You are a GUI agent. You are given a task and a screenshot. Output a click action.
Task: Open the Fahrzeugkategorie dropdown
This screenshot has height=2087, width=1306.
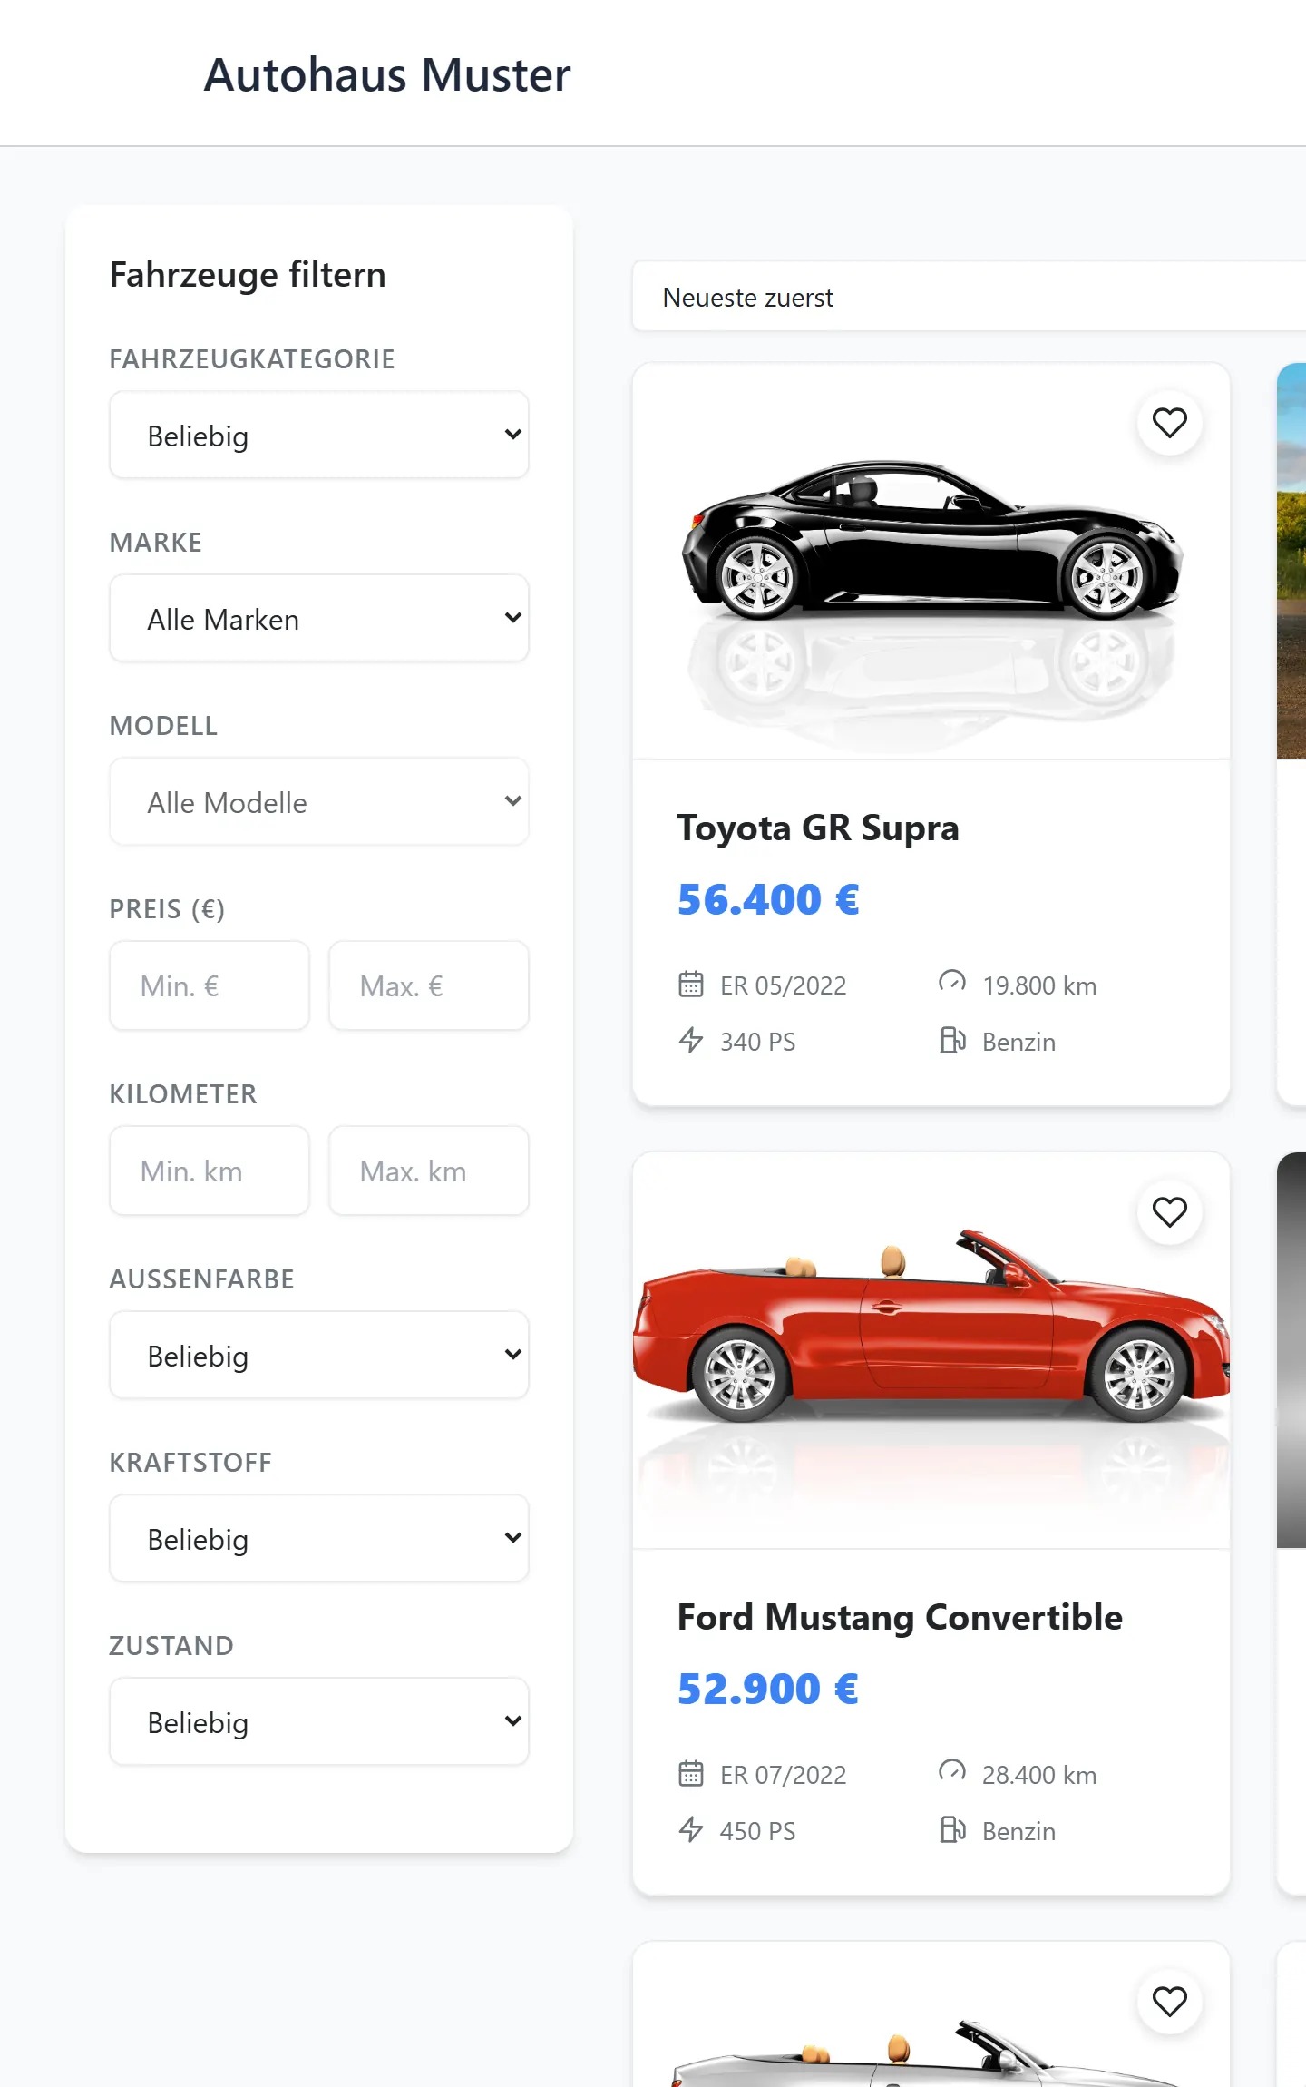319,436
